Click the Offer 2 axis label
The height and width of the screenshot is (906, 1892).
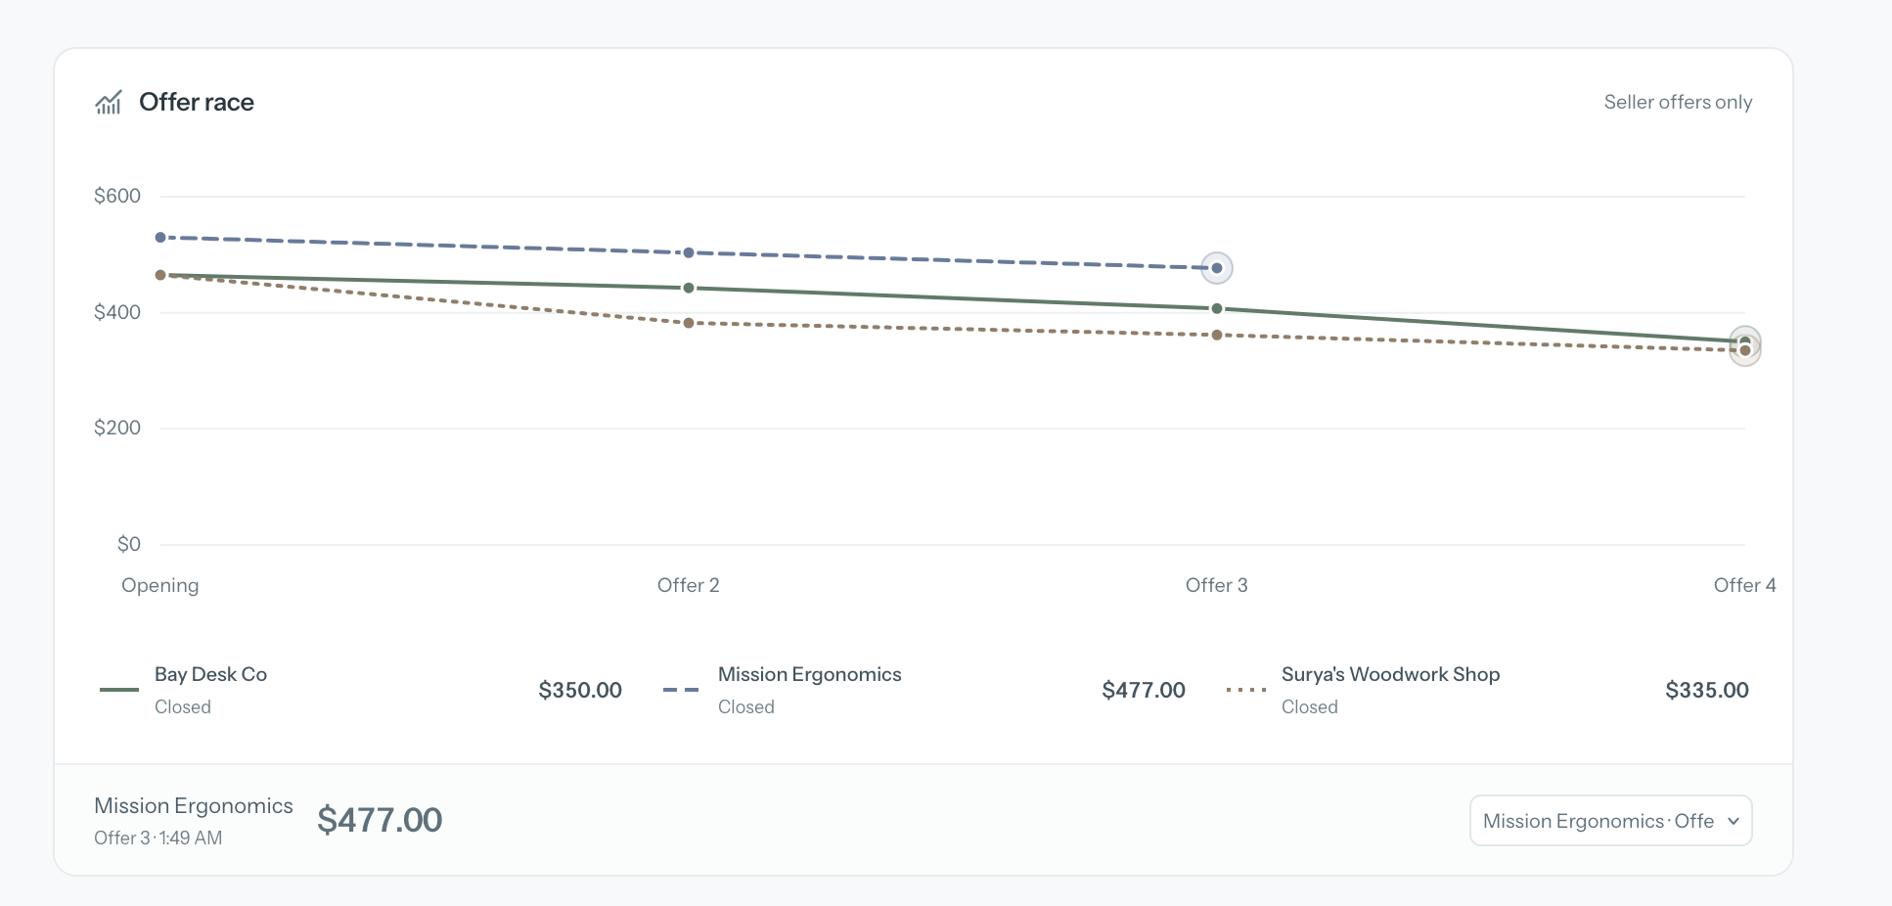point(689,585)
